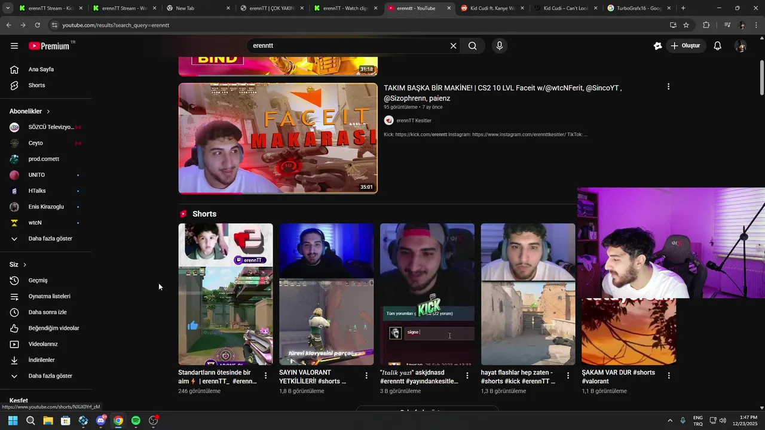Reload the page in Chrome
This screenshot has width=765, height=430.
pos(37,25)
